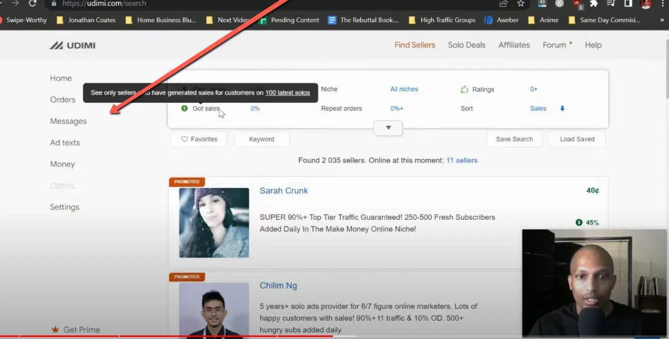Click Sarah Crunk's profile photo
Viewport: 669px width, 339px height.
coord(214,222)
